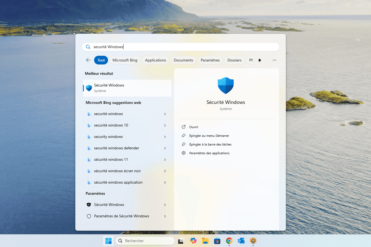The width and height of the screenshot is (371, 247).
Task: Click 'Épingler au menu Démarrer'
Action: (209, 136)
